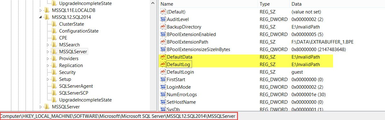The image size is (385, 120).
Task: Click the AuditLevel DWORD value icon
Action: (x=163, y=19)
